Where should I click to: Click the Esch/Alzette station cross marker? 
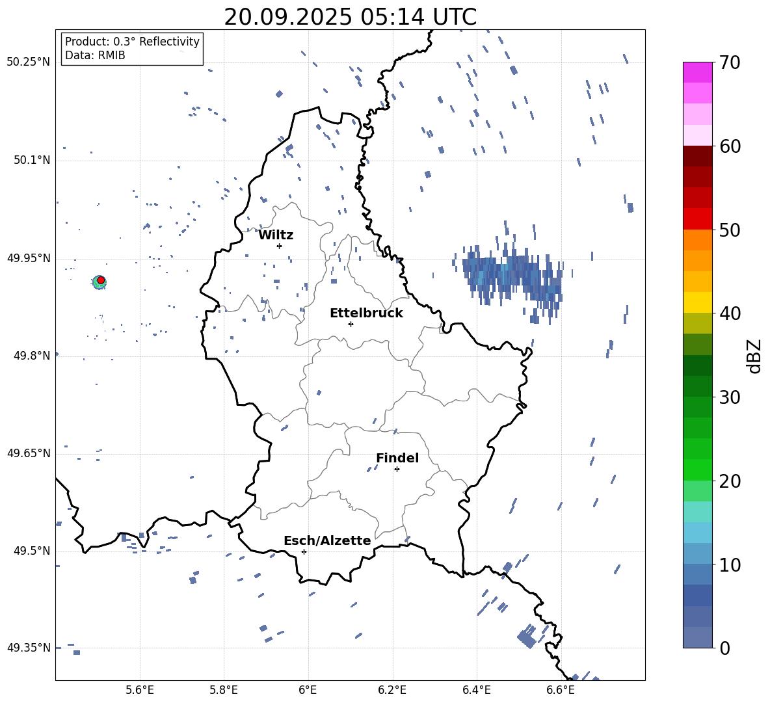point(304,551)
